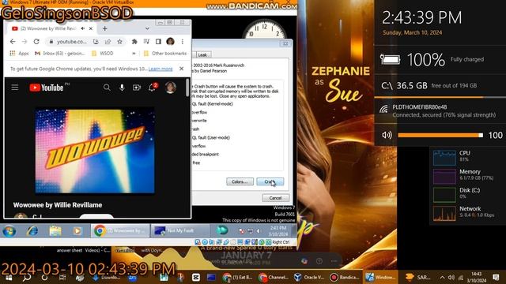506x284 pixels.
Task: Reload the YouTube page in Chrome
Action: (x=36, y=42)
